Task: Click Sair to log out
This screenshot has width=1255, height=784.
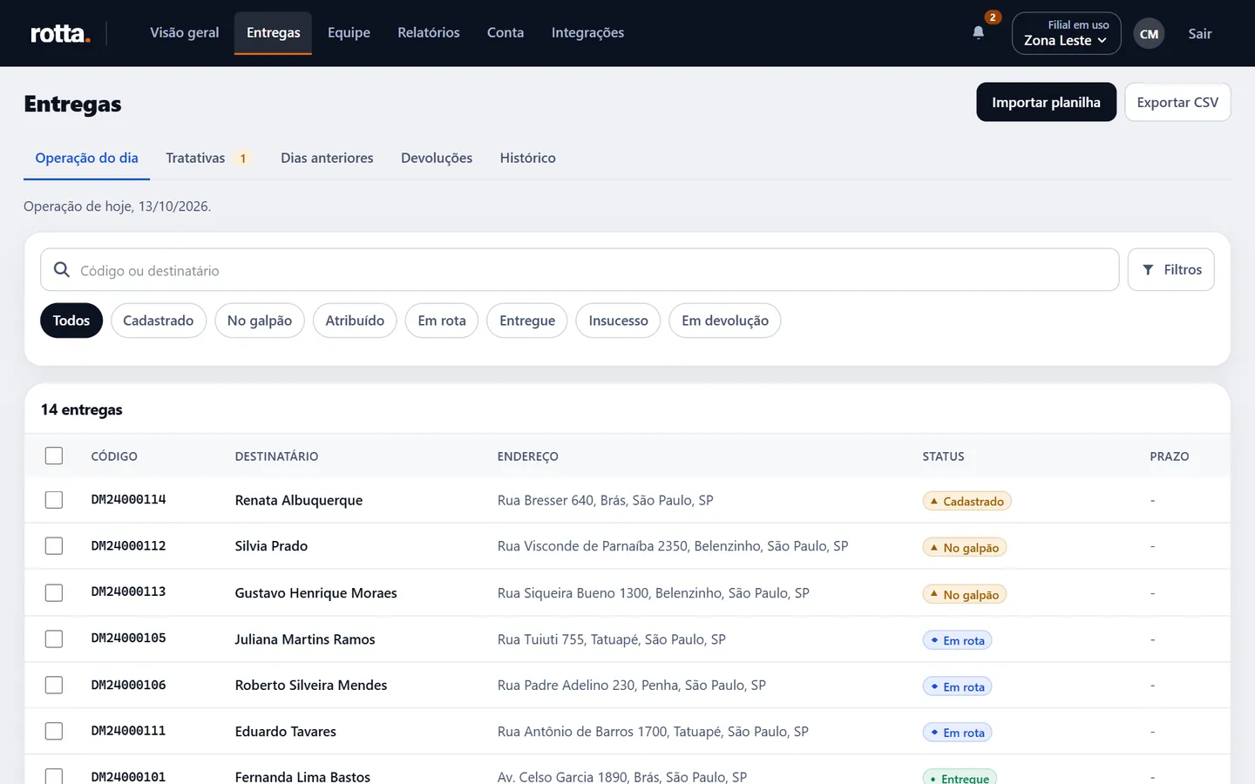Action: (x=1200, y=34)
